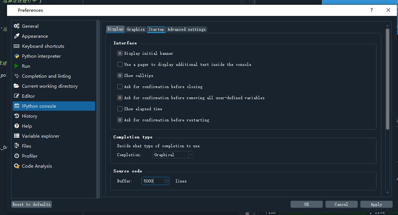The width and height of the screenshot is (398, 215).
Task: Select Code Analysis entry
Action: (x=54, y=166)
